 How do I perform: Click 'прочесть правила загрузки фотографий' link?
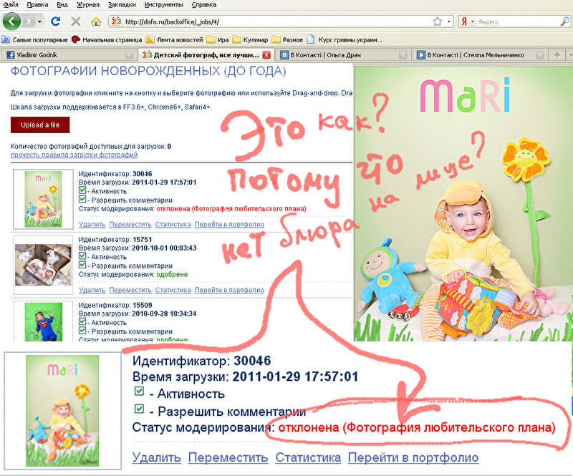(74, 155)
